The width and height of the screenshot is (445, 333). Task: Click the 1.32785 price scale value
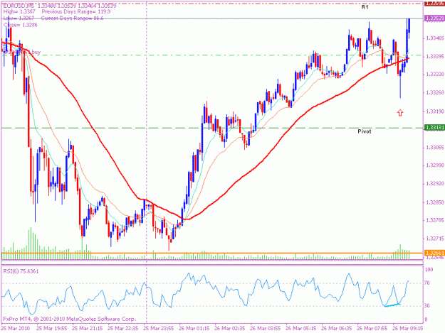[x=435, y=220]
